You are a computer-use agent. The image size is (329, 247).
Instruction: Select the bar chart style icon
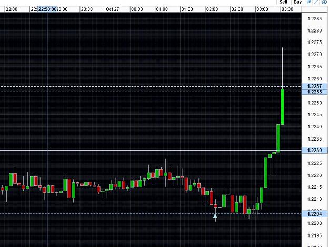coord(308,2)
